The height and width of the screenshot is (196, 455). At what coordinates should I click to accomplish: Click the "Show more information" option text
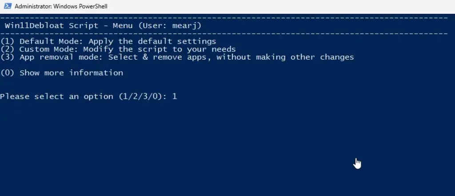pyautogui.click(x=71, y=73)
